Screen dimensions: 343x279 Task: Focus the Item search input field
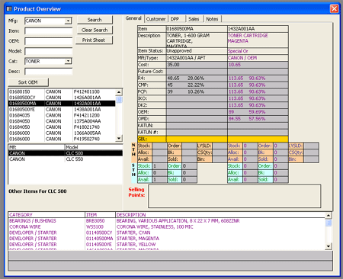coord(49,31)
